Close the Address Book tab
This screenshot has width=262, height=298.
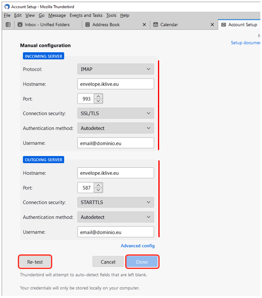click(x=144, y=24)
